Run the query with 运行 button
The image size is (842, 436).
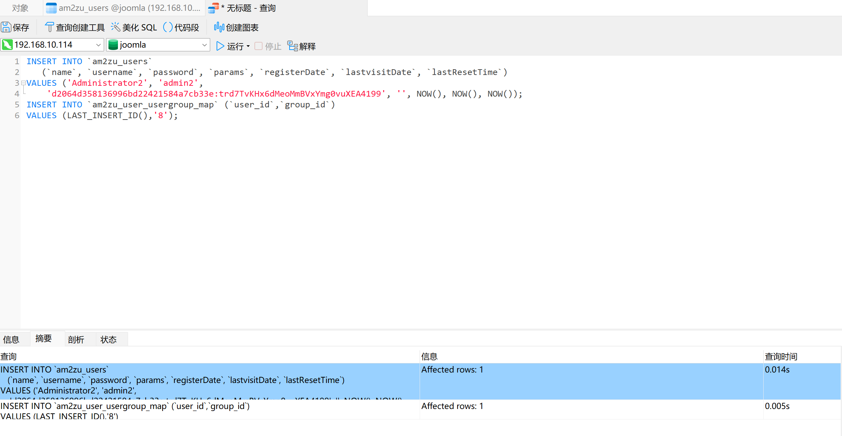click(x=230, y=46)
